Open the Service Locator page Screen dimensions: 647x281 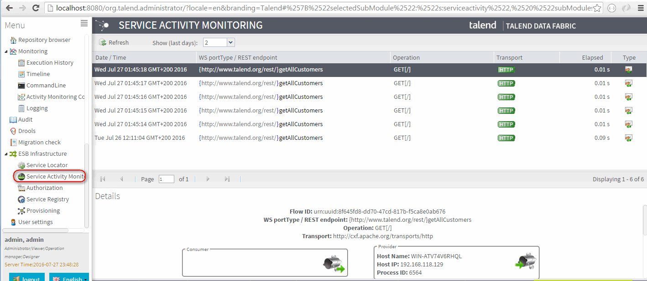[x=47, y=165]
